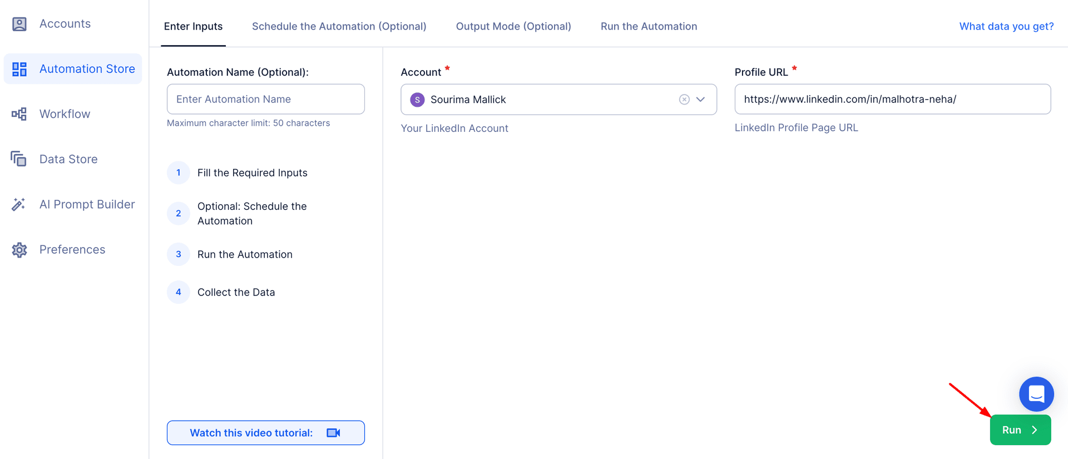Click step 2 number circle
The height and width of the screenshot is (459, 1068).
click(x=179, y=213)
